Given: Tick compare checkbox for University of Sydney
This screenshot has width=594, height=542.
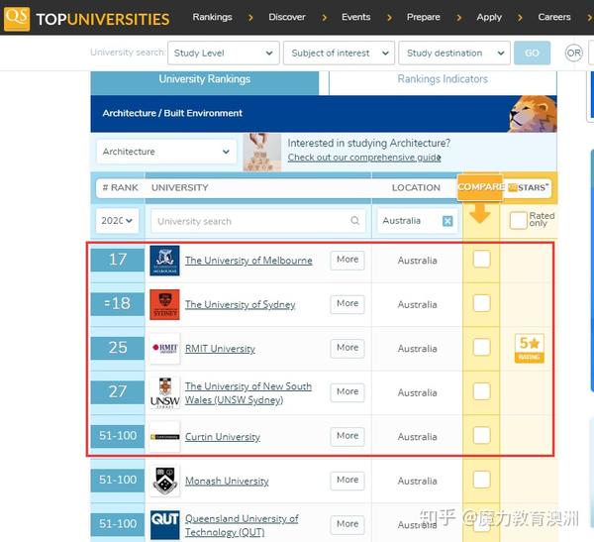Looking at the screenshot, I should coord(481,303).
